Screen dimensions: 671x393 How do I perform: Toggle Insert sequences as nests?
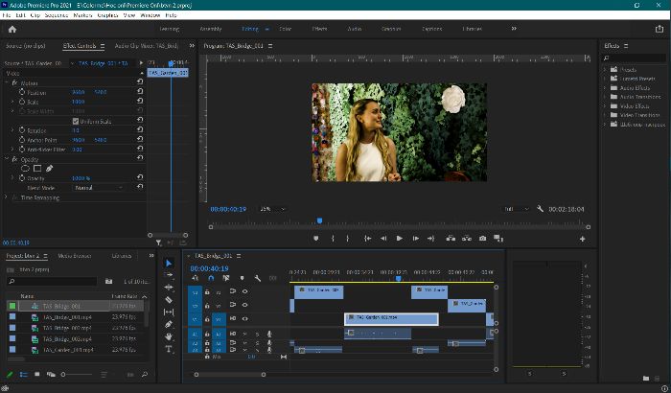(196, 278)
